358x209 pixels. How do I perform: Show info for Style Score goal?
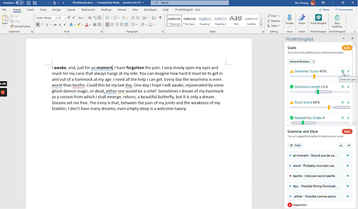(348, 103)
